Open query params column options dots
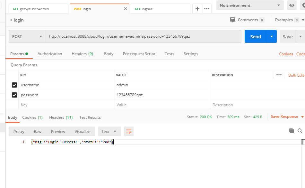Image resolution: width=305 pixels, height=188 pixels. click(x=279, y=75)
